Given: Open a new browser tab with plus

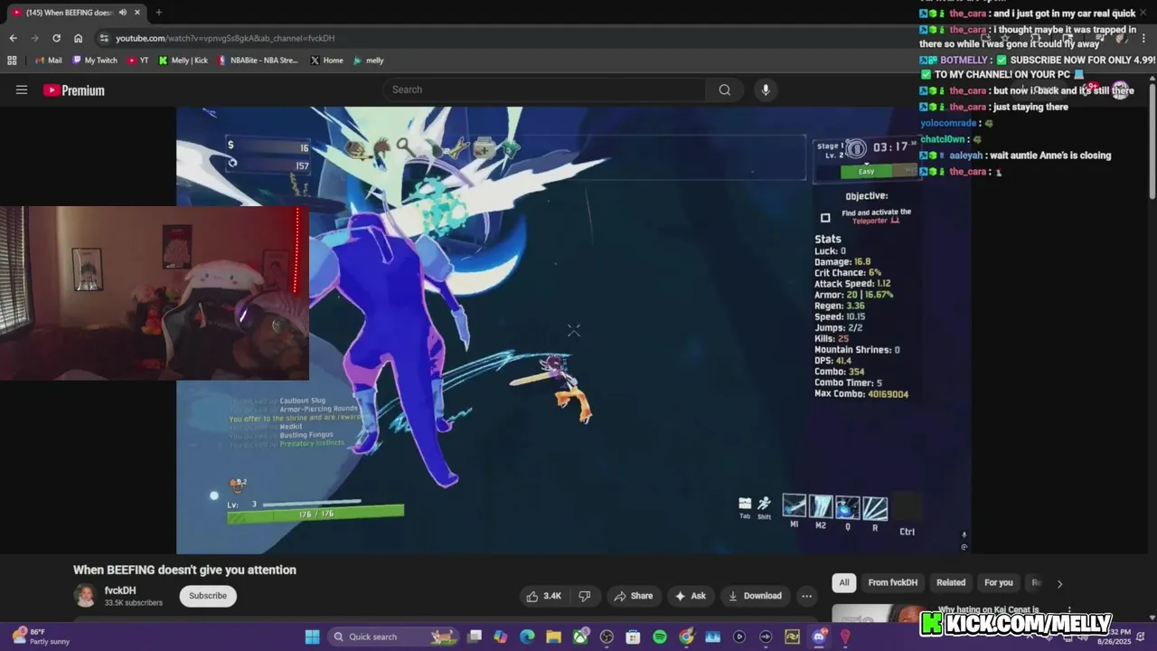Looking at the screenshot, I should (158, 13).
